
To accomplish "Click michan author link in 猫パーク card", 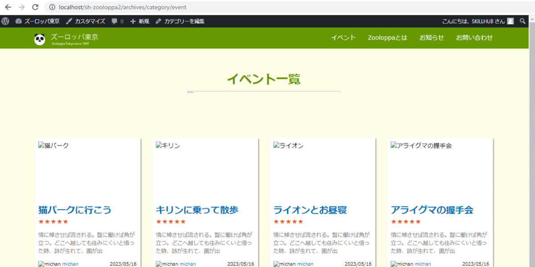I will (70, 264).
